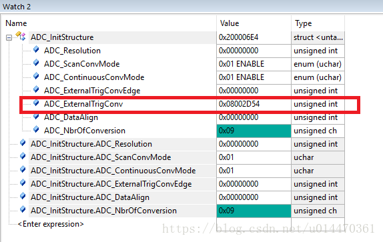Image resolution: width=383 pixels, height=242 pixels.
Task: Click highlighted 0x09 value of ADC_NbrOfConversion child
Action: coord(254,131)
